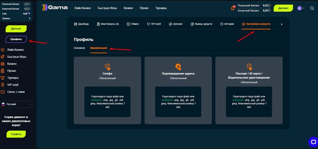Image resolution: width=318 pixels, height=149 pixels.
Task: Click the История clock icon
Action: (221, 24)
